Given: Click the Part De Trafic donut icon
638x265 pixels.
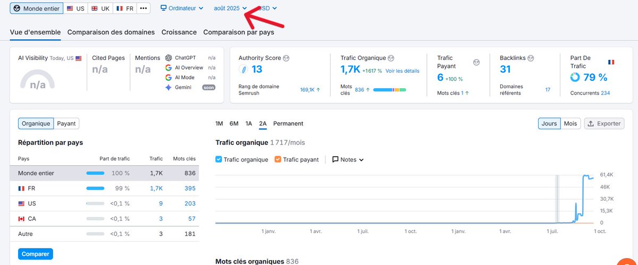Looking at the screenshot, I should tap(575, 77).
